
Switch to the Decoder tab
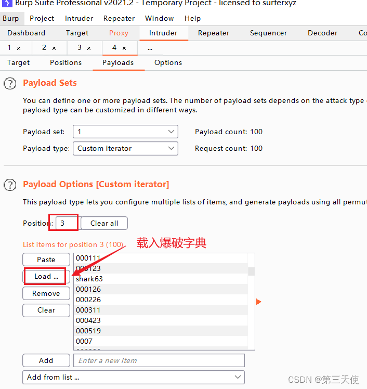point(323,33)
